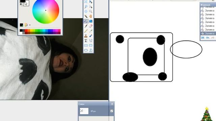The width and height of the screenshot is (216, 121).
Task: Select the Rounded Rectangle shape tool
Action: (91, 45)
